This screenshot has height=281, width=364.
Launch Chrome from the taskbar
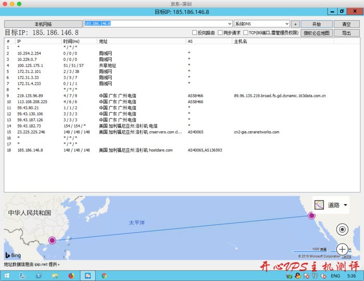point(104,275)
